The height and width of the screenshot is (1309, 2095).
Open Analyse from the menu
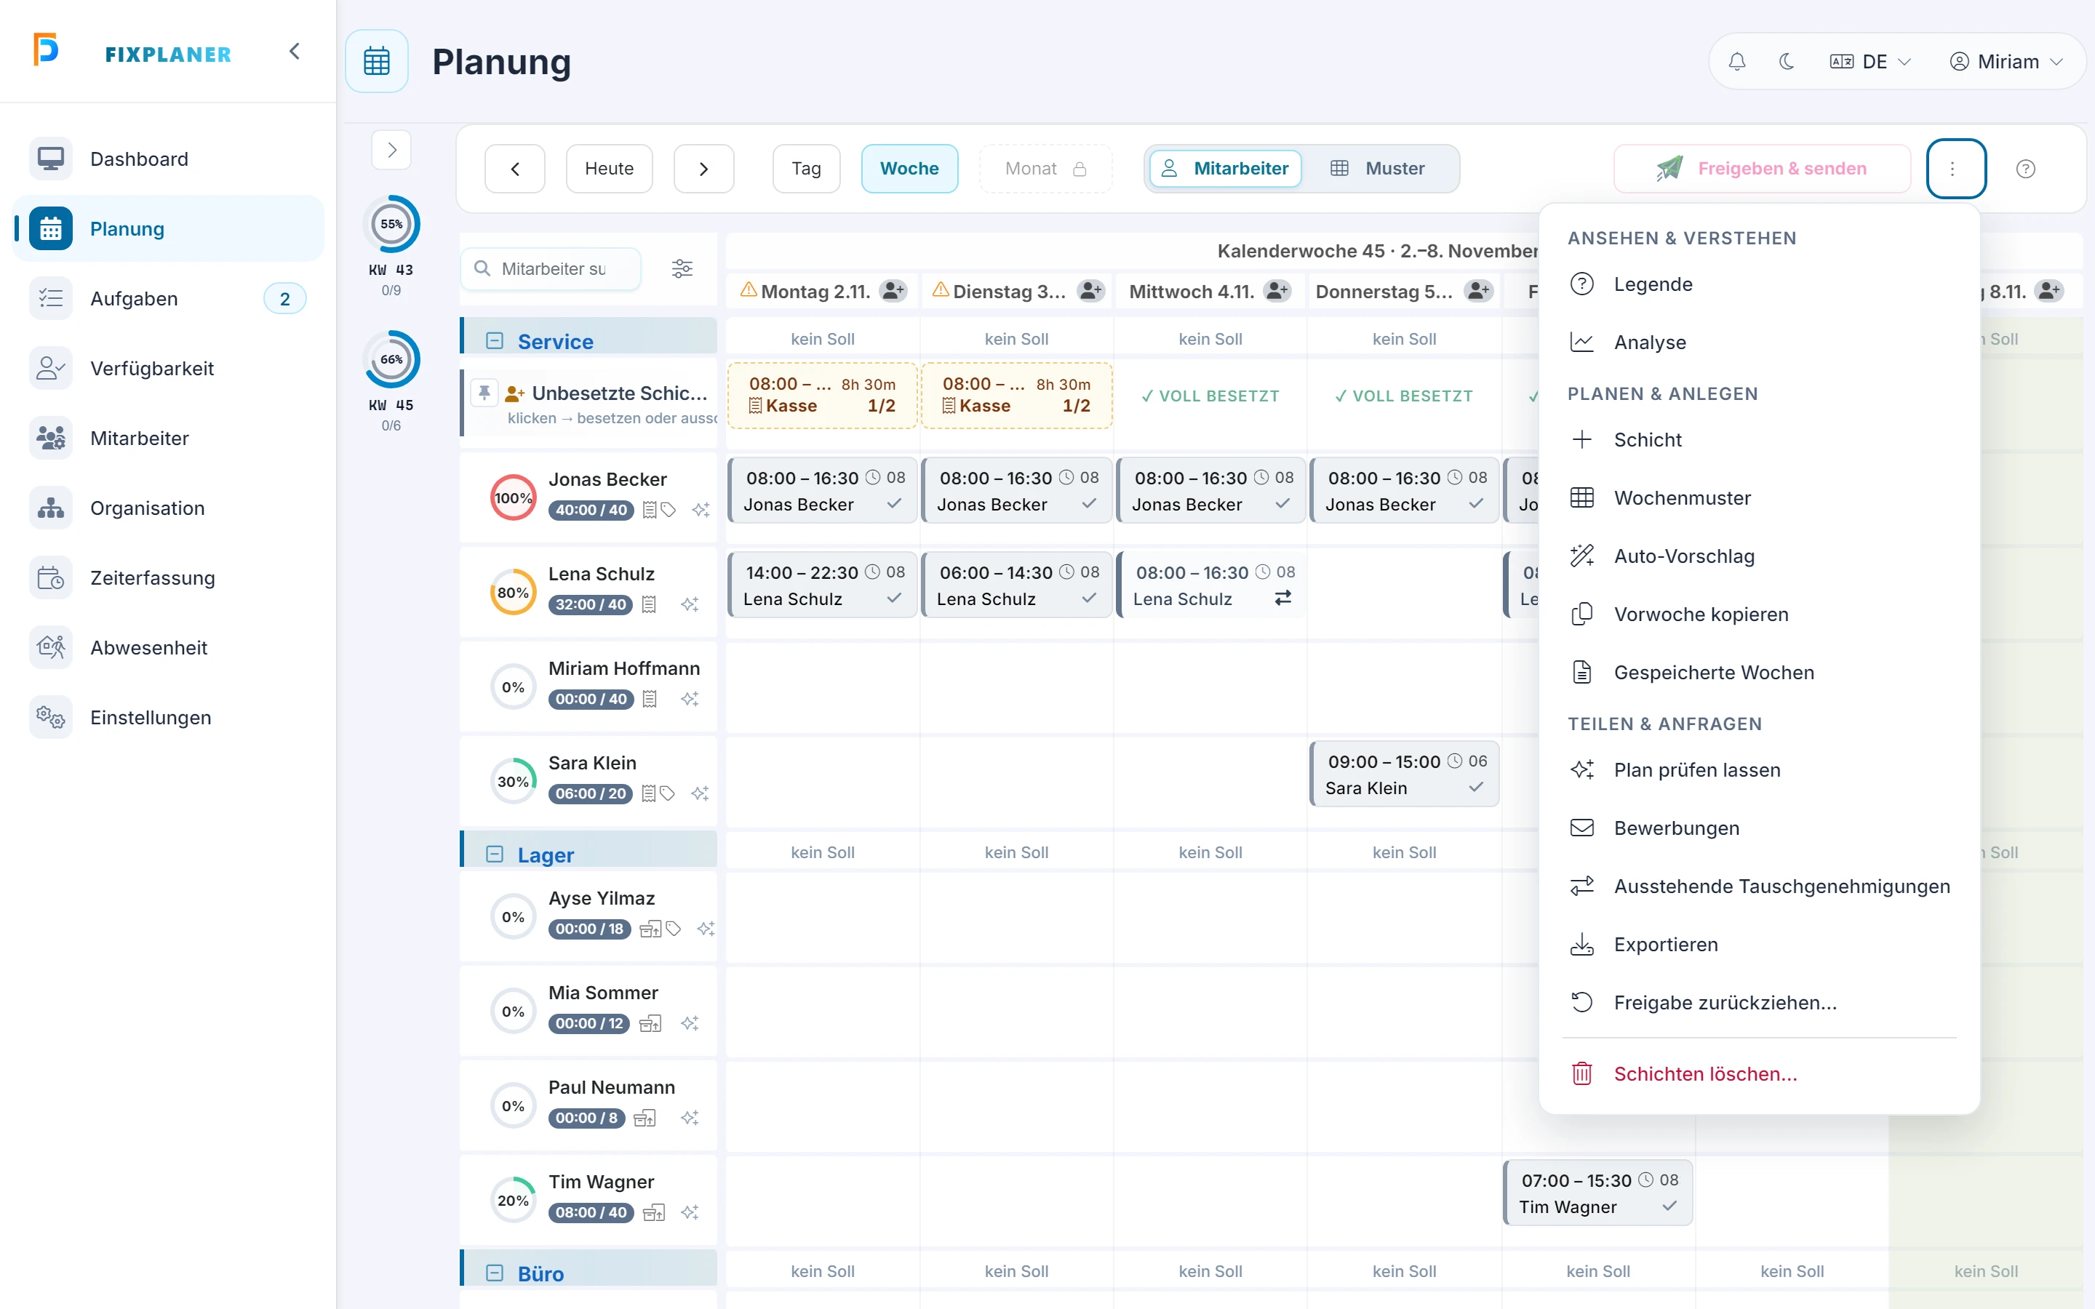coord(1759,342)
